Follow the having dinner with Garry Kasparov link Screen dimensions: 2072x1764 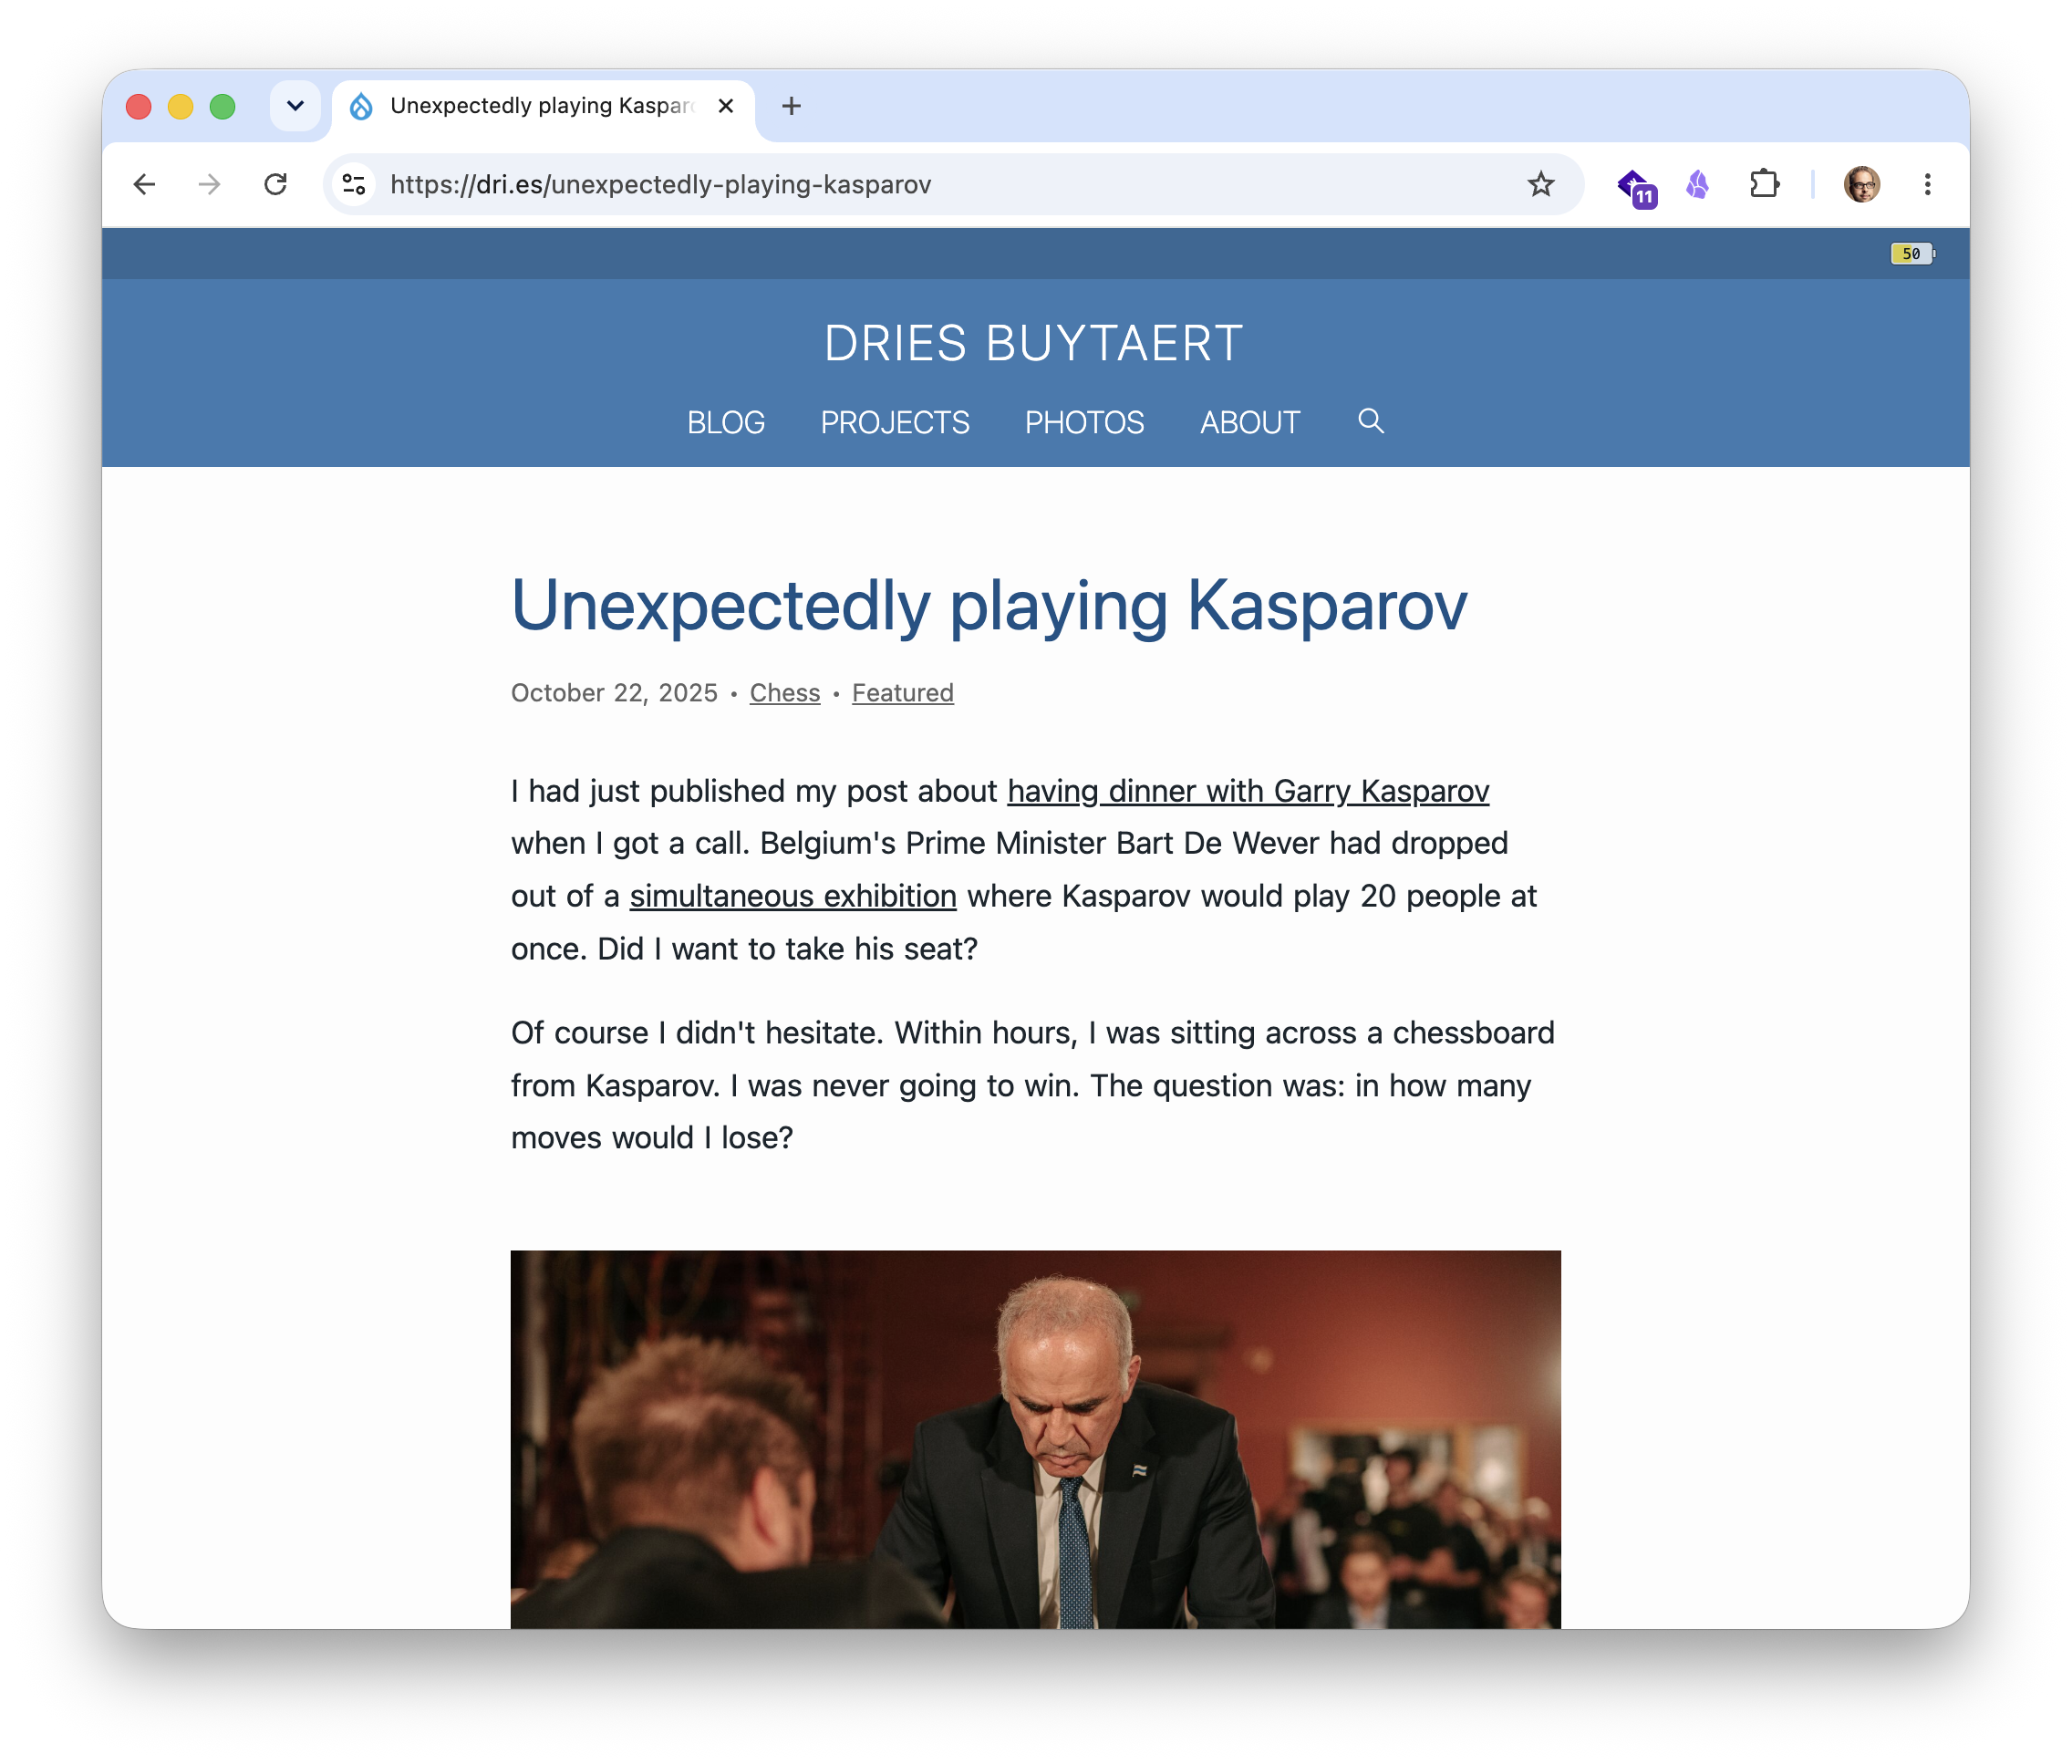[x=1248, y=791]
